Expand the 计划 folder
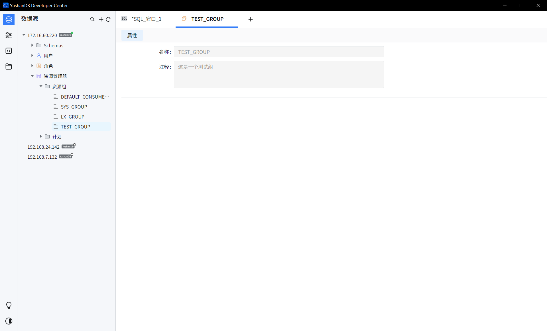The image size is (547, 331). pos(41,136)
